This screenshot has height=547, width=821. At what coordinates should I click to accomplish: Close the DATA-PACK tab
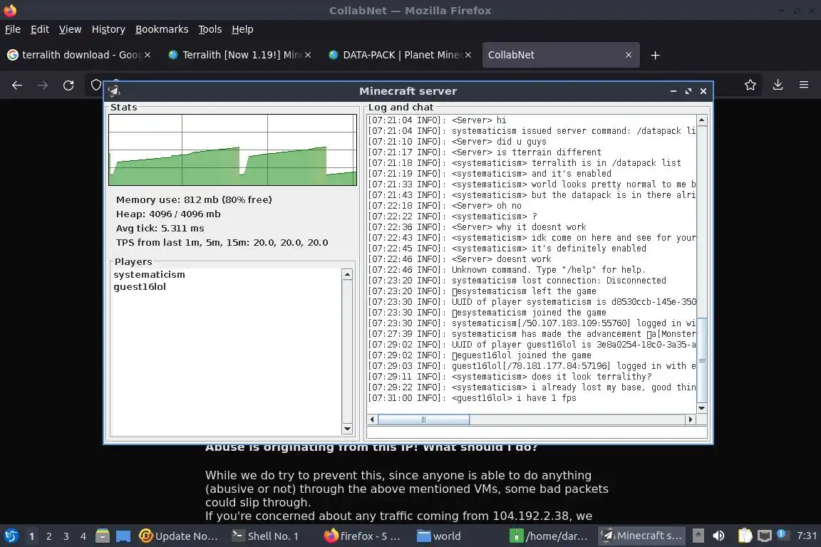[x=468, y=55]
